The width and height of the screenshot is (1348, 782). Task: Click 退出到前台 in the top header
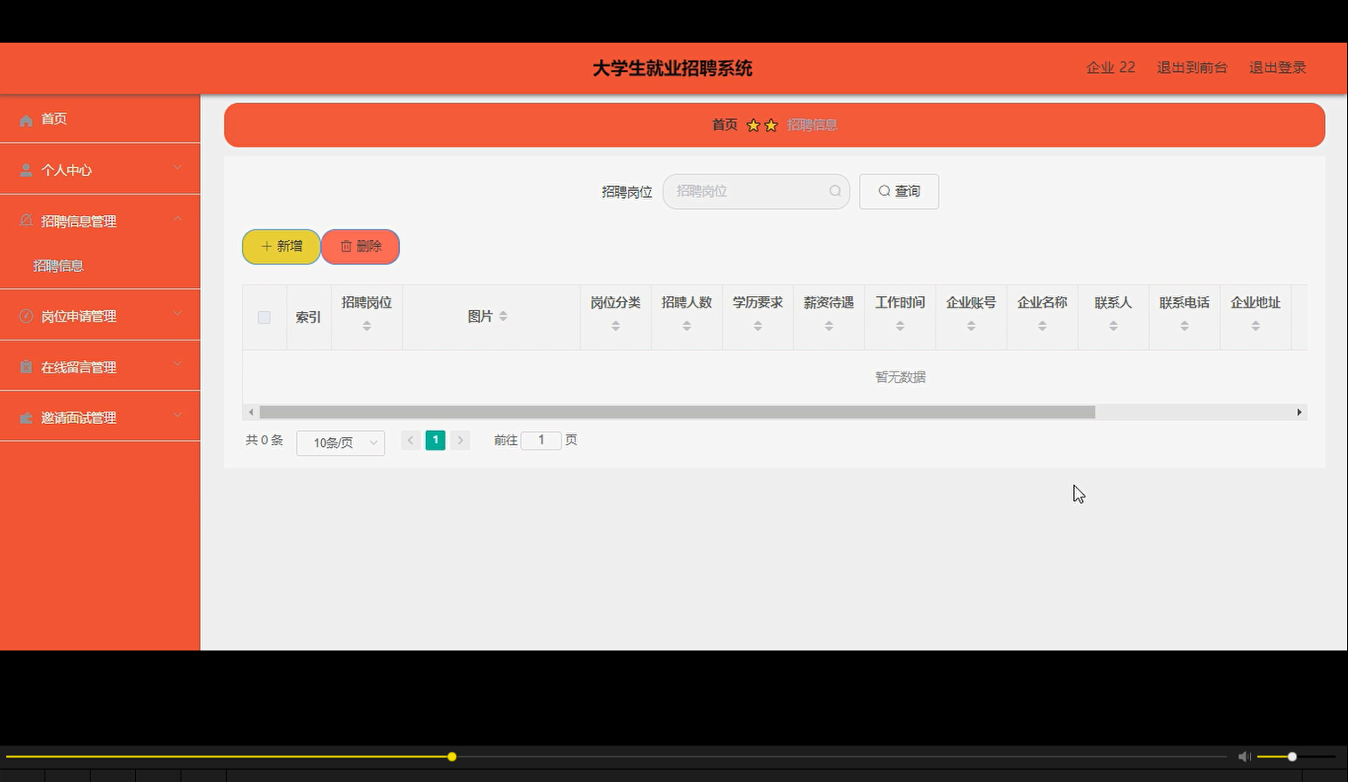[x=1192, y=68]
